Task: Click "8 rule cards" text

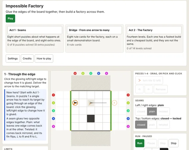Action: click(74, 45)
